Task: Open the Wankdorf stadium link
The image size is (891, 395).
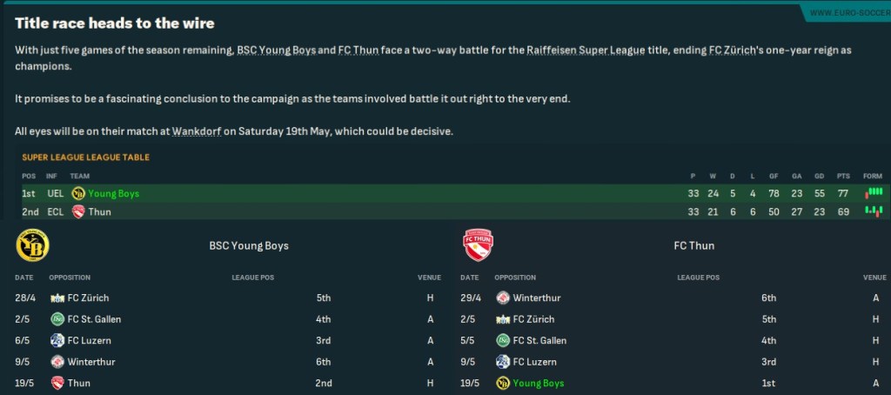Action: [x=195, y=131]
